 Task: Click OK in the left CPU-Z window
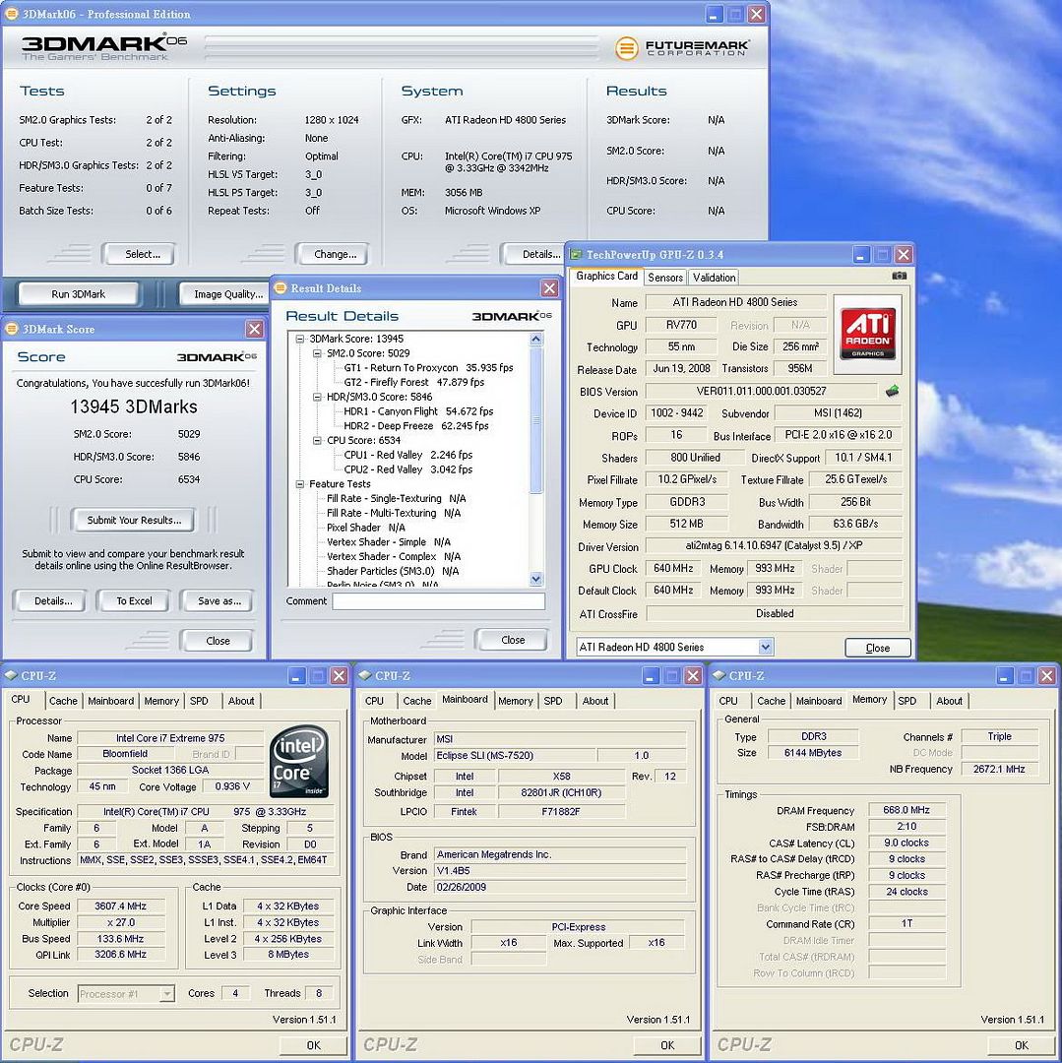click(313, 1045)
